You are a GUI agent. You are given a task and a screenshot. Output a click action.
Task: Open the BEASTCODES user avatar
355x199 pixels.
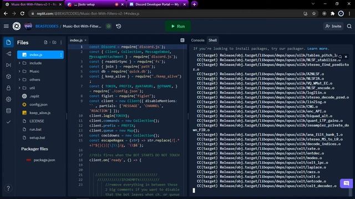[x=28, y=26]
